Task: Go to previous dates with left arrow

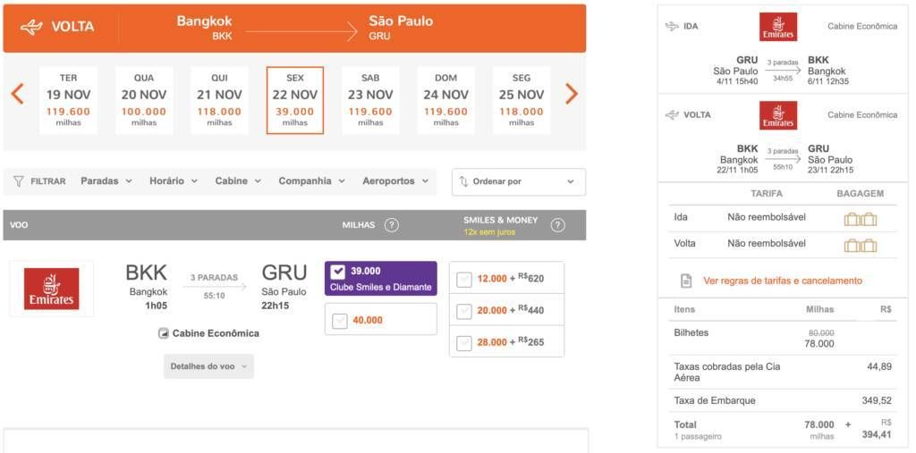Action: tap(18, 94)
